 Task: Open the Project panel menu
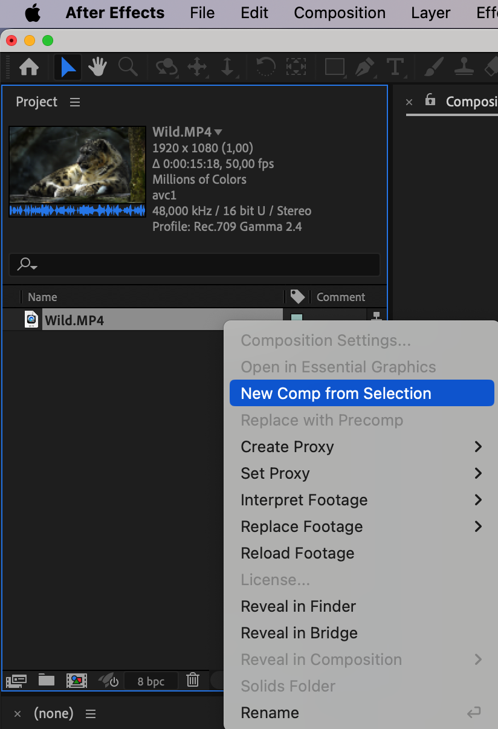pyautogui.click(x=75, y=102)
